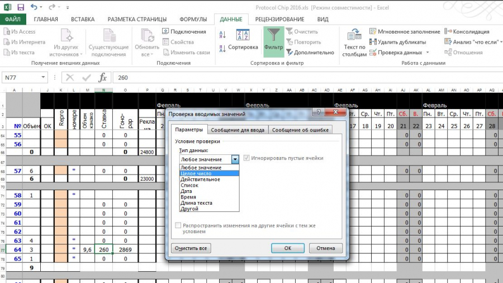Viewport: 503px width, 283px height.
Task: Click the Undo arrow icon
Action: pos(34,7)
